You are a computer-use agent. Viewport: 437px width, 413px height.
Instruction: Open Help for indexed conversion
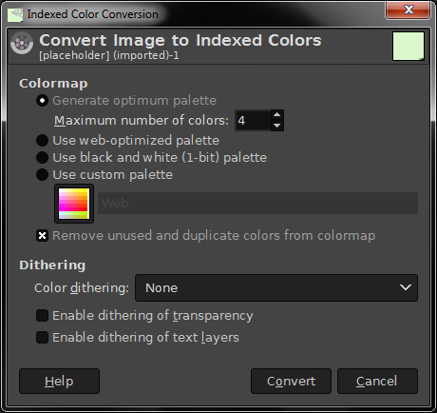pyautogui.click(x=59, y=381)
